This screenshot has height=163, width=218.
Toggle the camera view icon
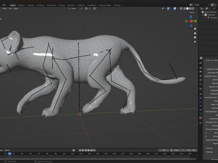point(195,37)
